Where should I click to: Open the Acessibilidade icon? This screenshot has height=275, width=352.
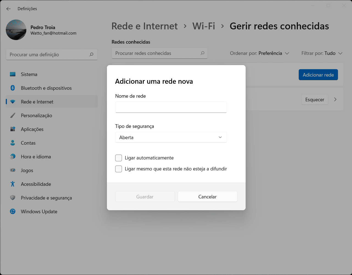pos(13,184)
